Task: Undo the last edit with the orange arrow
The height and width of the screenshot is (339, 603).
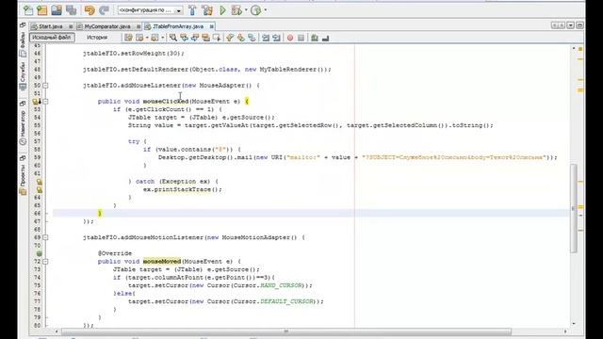Action: 90,10
